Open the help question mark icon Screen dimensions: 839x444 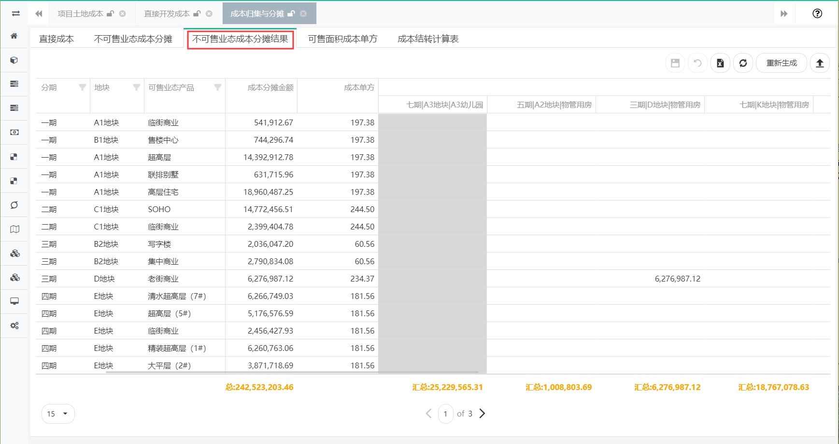(x=817, y=13)
